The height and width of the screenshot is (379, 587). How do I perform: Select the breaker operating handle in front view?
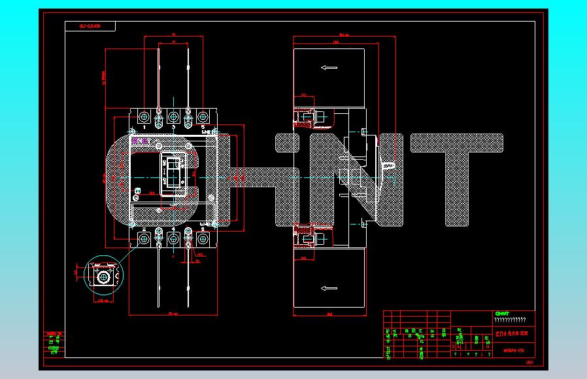coord(173,173)
